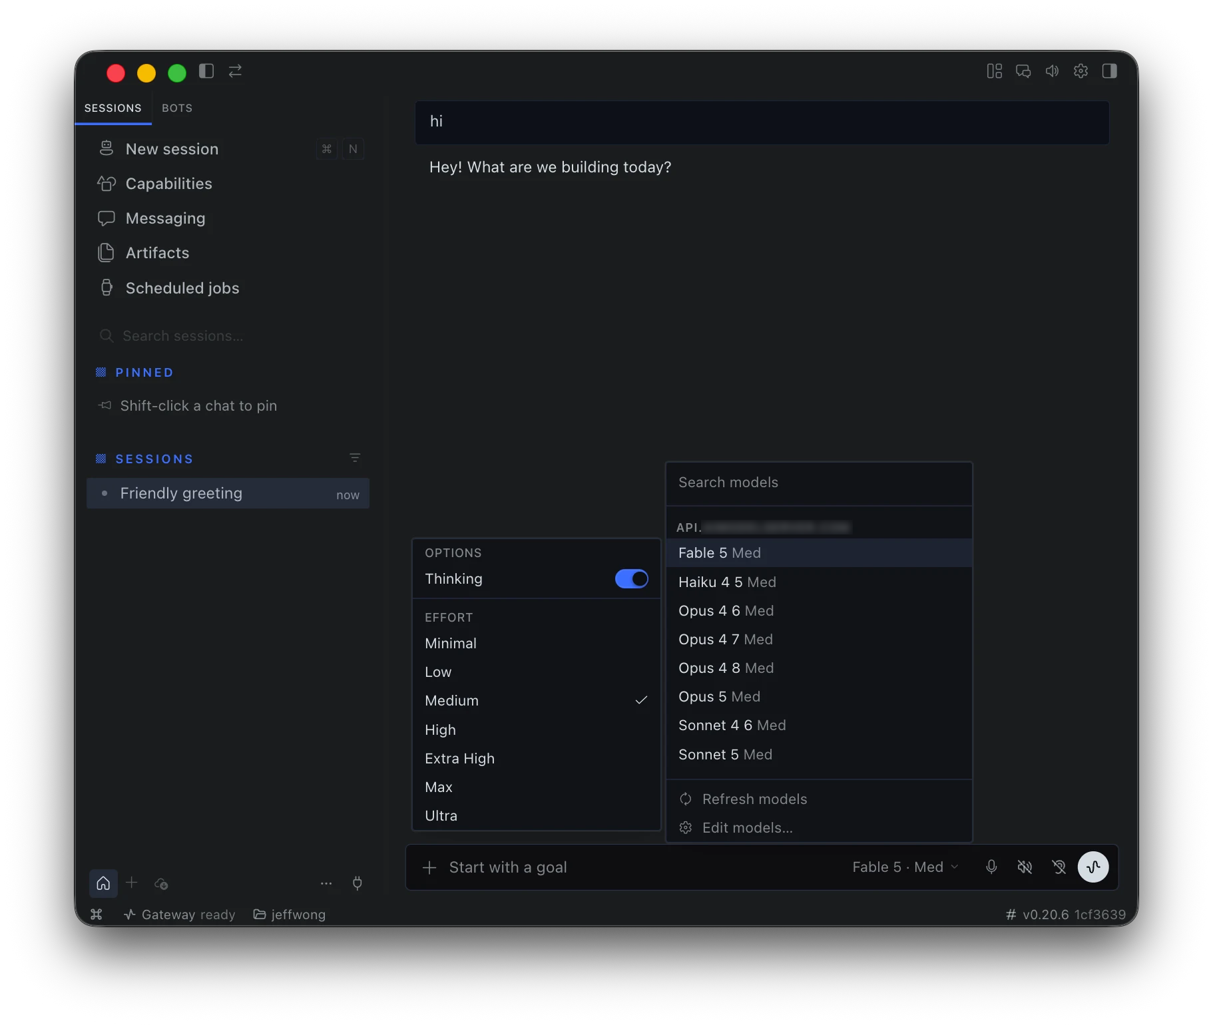Image resolution: width=1213 pixels, height=1025 pixels.
Task: Open the layout grid icon at top right
Action: 995,71
